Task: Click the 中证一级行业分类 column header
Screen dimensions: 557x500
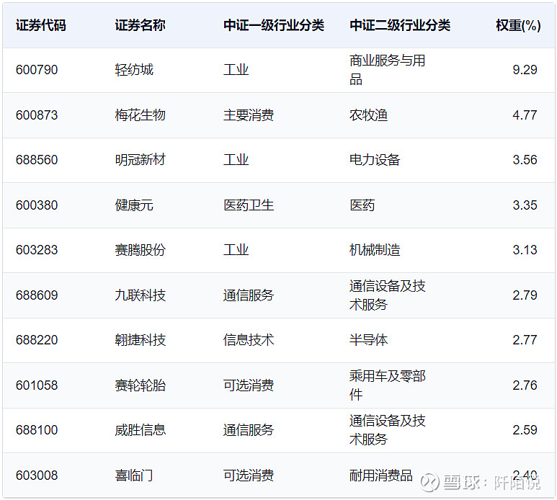Action: click(274, 25)
